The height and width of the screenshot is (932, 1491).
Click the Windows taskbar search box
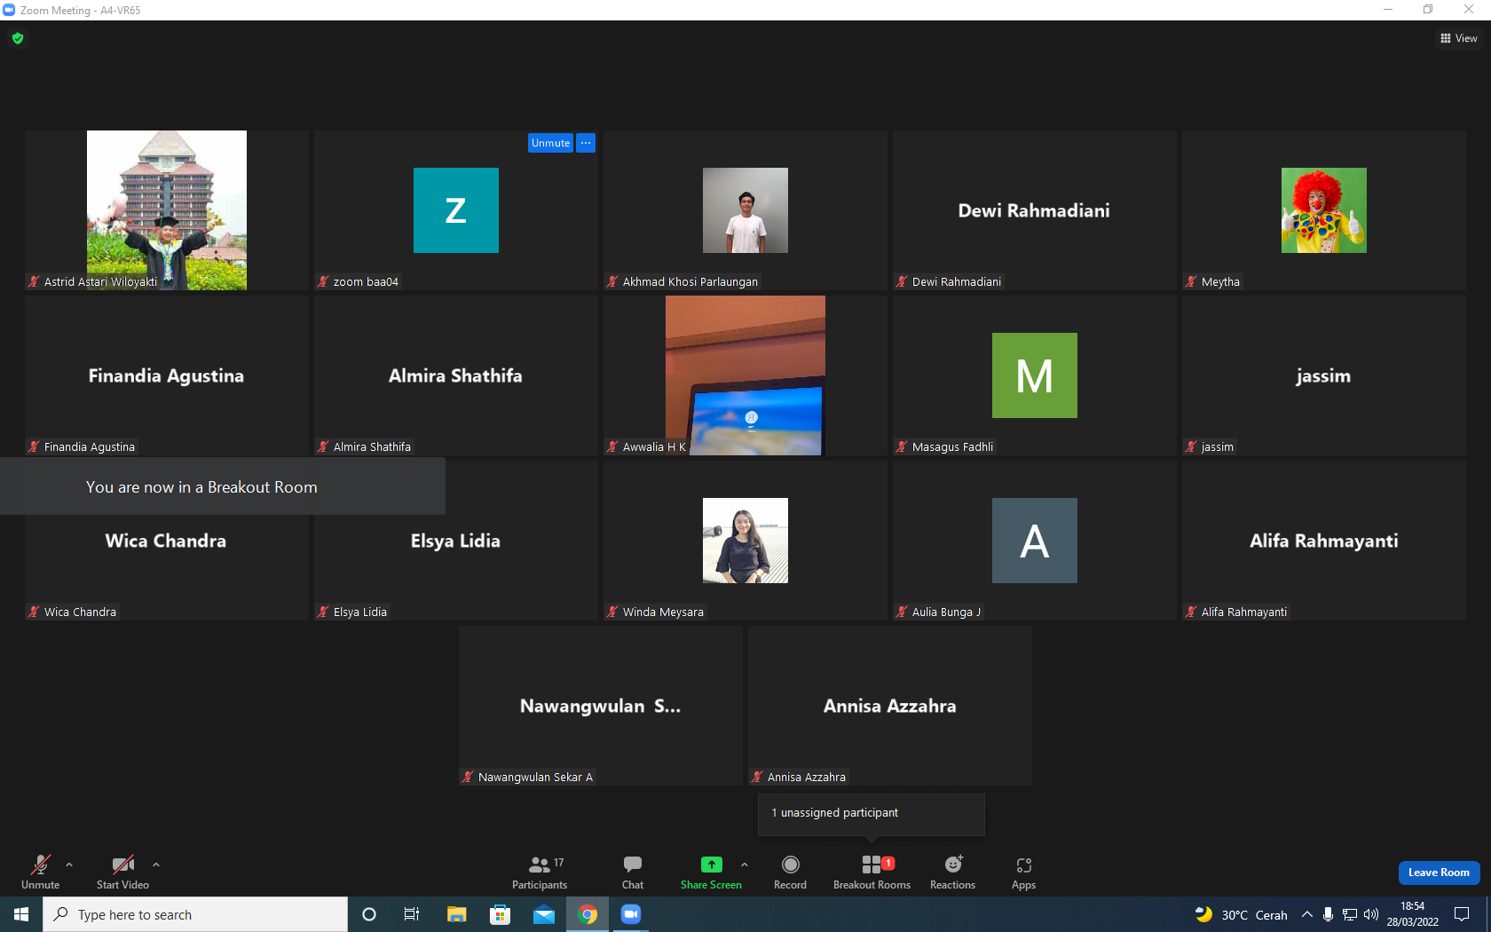pyautogui.click(x=195, y=914)
